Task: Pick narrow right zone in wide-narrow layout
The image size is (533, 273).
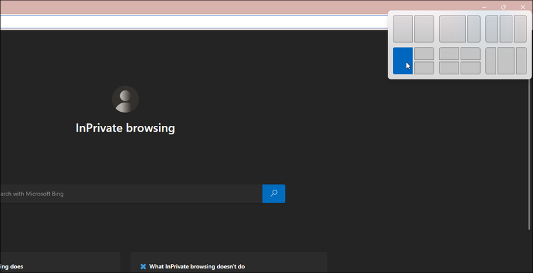Action: (x=474, y=29)
